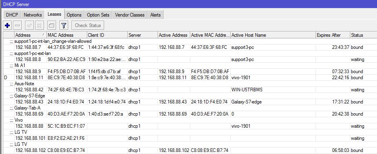The height and width of the screenshot is (154, 377).
Task: Click MAC address E8:F2:E2:AE:21:F6
Action: [66, 138]
